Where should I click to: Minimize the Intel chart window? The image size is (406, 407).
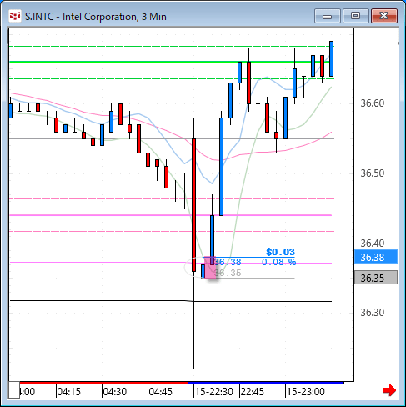pos(328,16)
